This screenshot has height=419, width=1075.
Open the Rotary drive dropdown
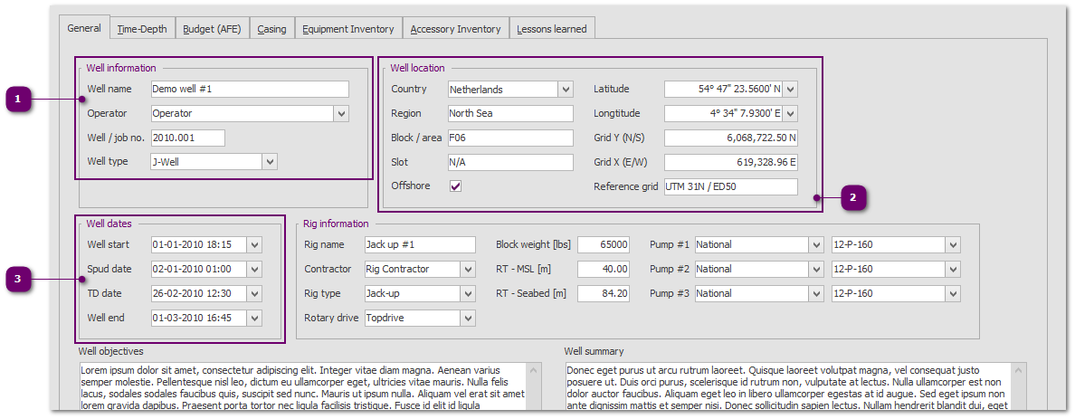[468, 319]
